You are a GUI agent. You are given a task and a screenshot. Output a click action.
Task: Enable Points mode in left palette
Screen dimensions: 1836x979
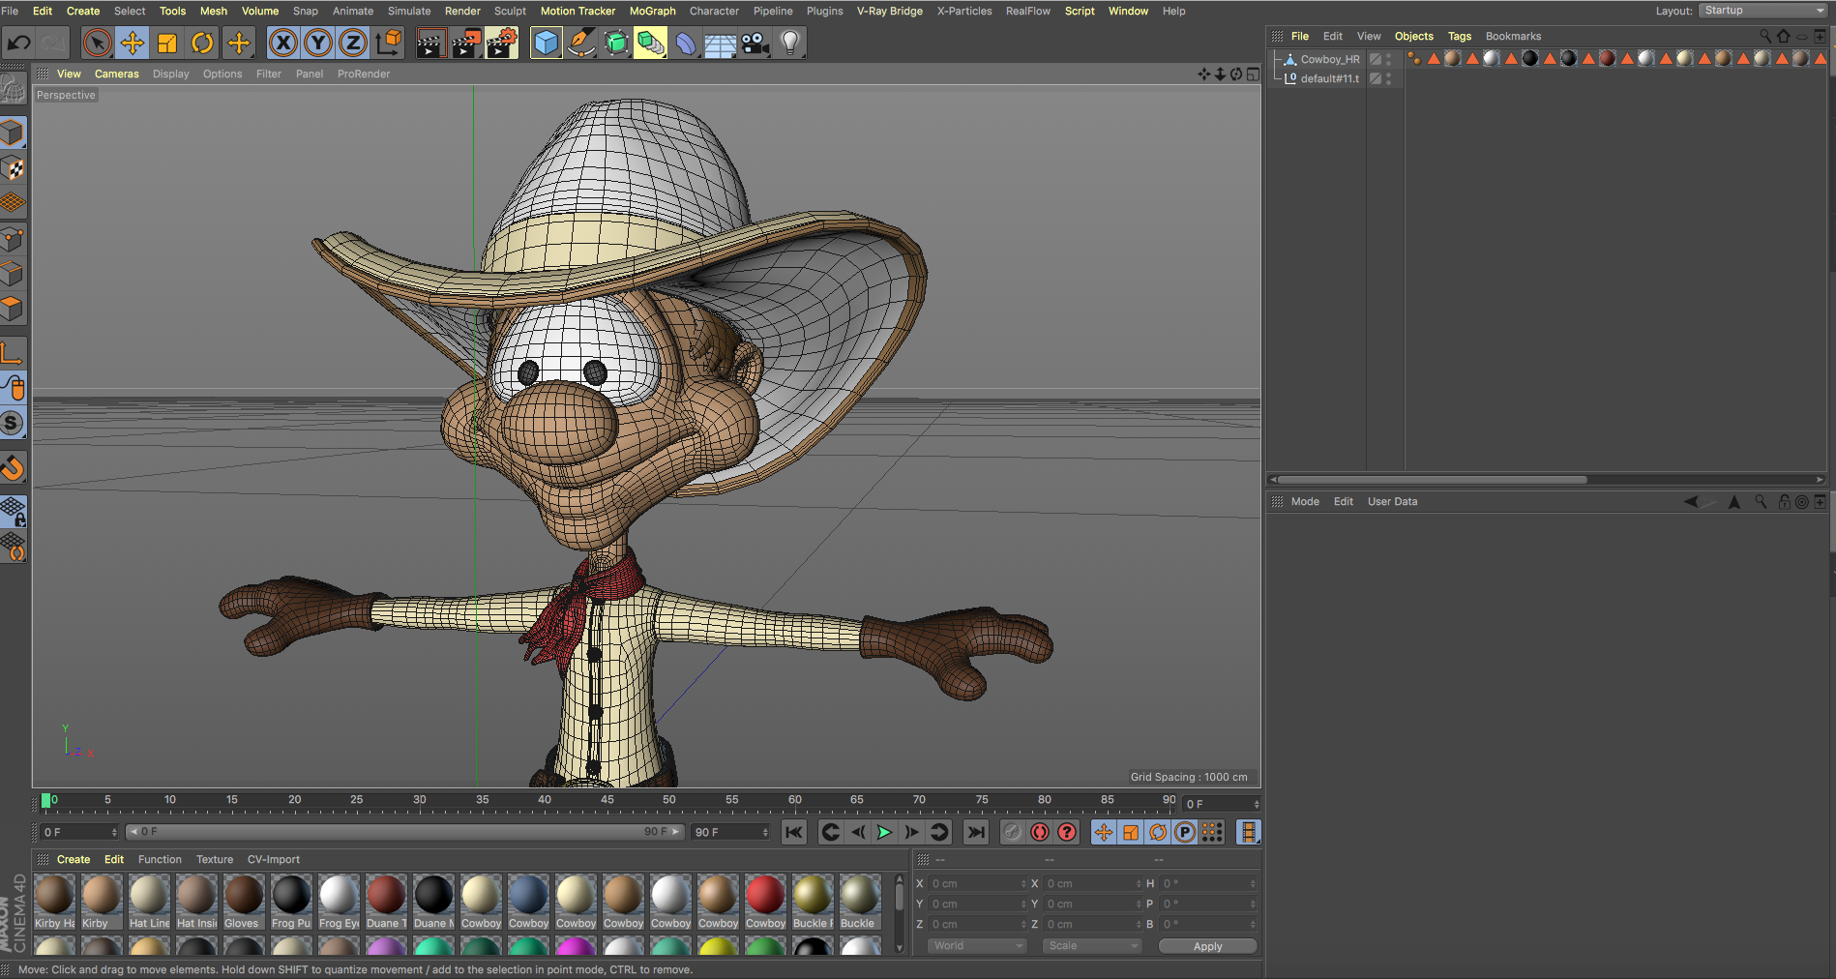13,239
